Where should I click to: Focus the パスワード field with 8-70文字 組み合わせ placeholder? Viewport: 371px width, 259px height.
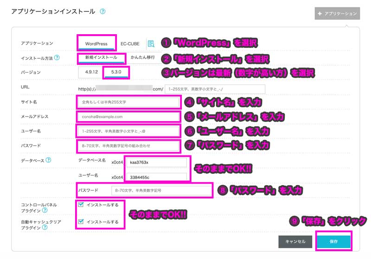click(128, 146)
